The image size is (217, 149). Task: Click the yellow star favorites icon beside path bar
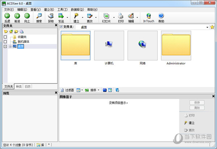tap(212, 27)
